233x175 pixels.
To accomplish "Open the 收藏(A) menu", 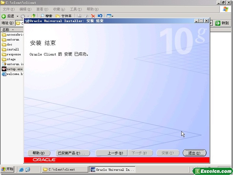I will pos(59,9).
